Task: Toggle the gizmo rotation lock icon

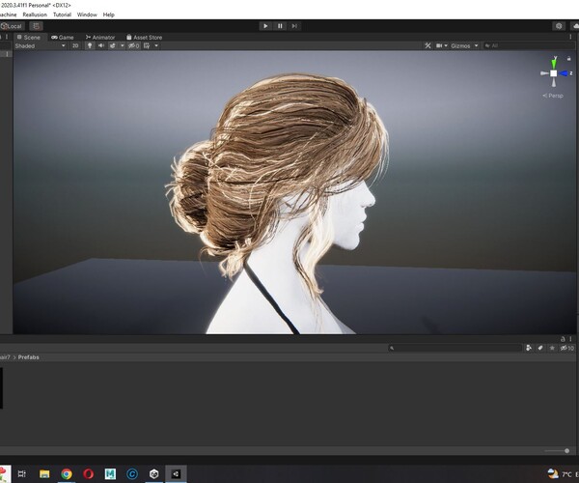Action: 569,58
